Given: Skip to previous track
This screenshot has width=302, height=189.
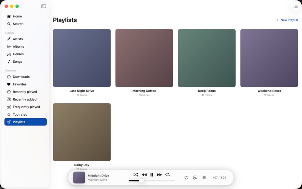Looking at the screenshot, I should pyautogui.click(x=144, y=175).
